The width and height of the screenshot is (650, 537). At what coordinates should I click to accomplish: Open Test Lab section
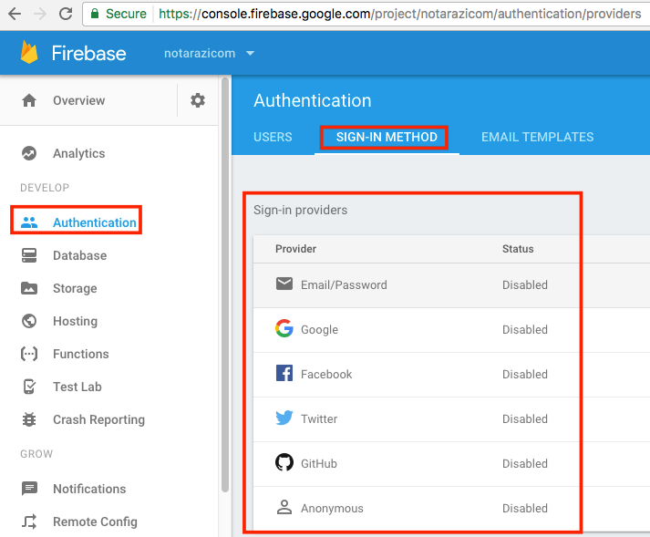tap(77, 387)
